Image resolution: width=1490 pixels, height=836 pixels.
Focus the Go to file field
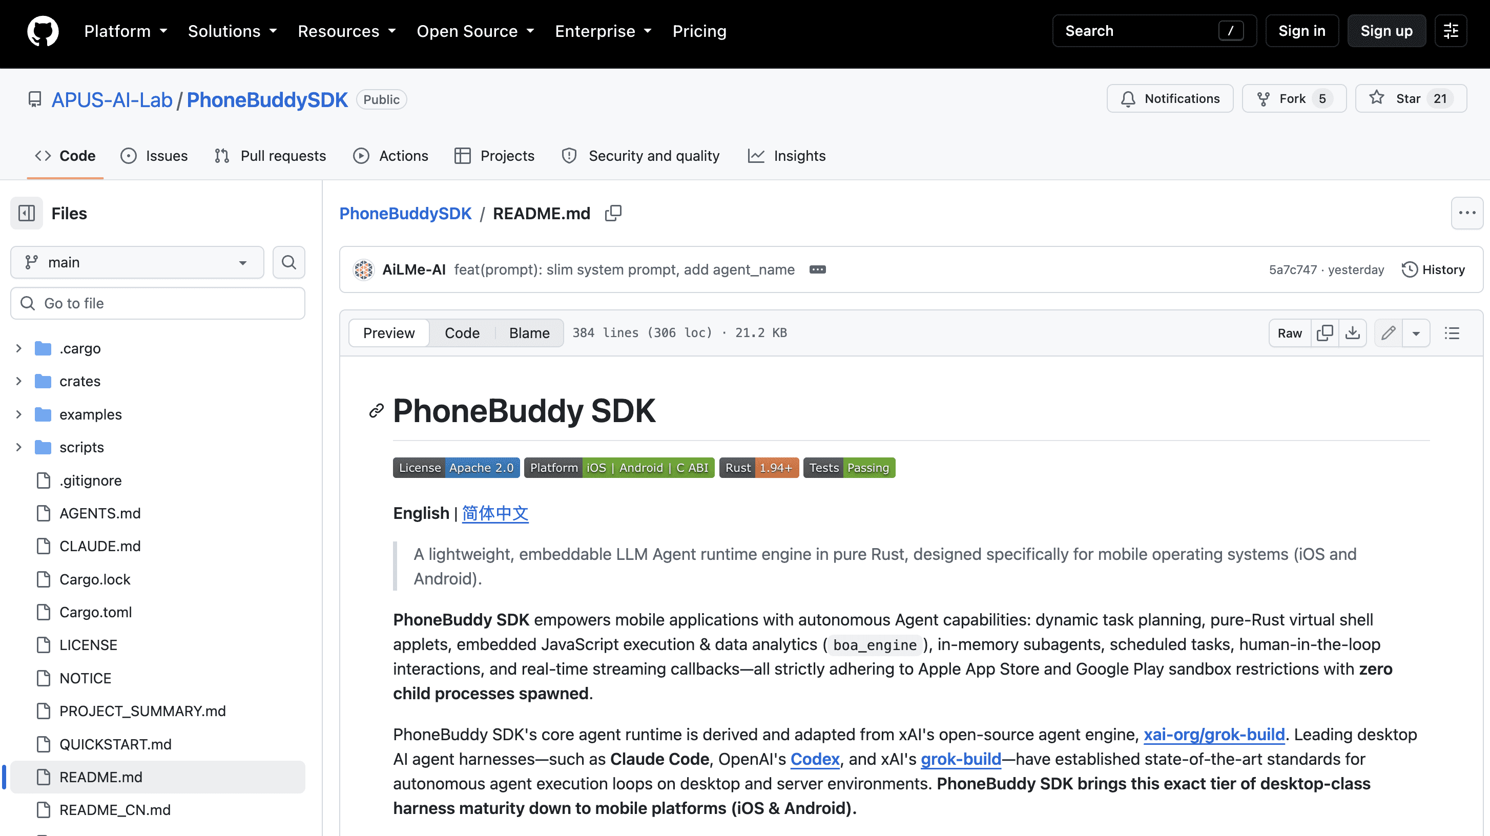point(158,304)
